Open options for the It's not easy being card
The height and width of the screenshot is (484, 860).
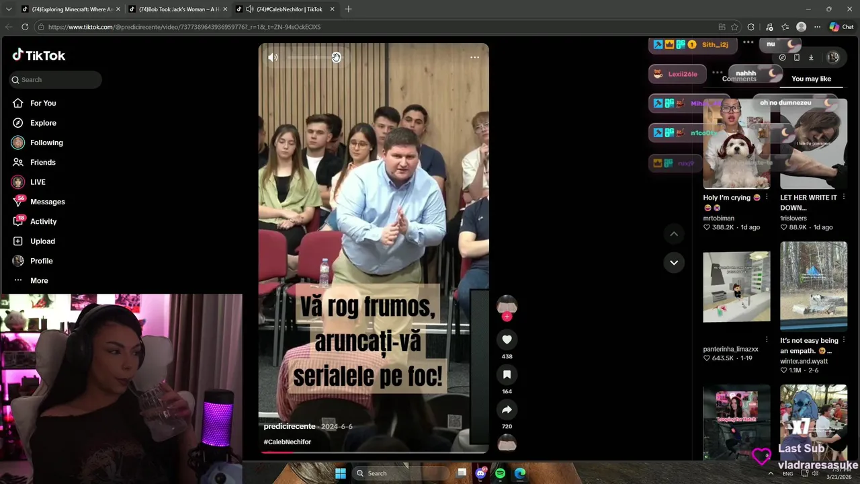coord(844,341)
